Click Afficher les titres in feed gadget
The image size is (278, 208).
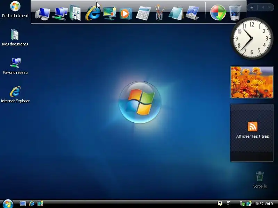point(253,136)
